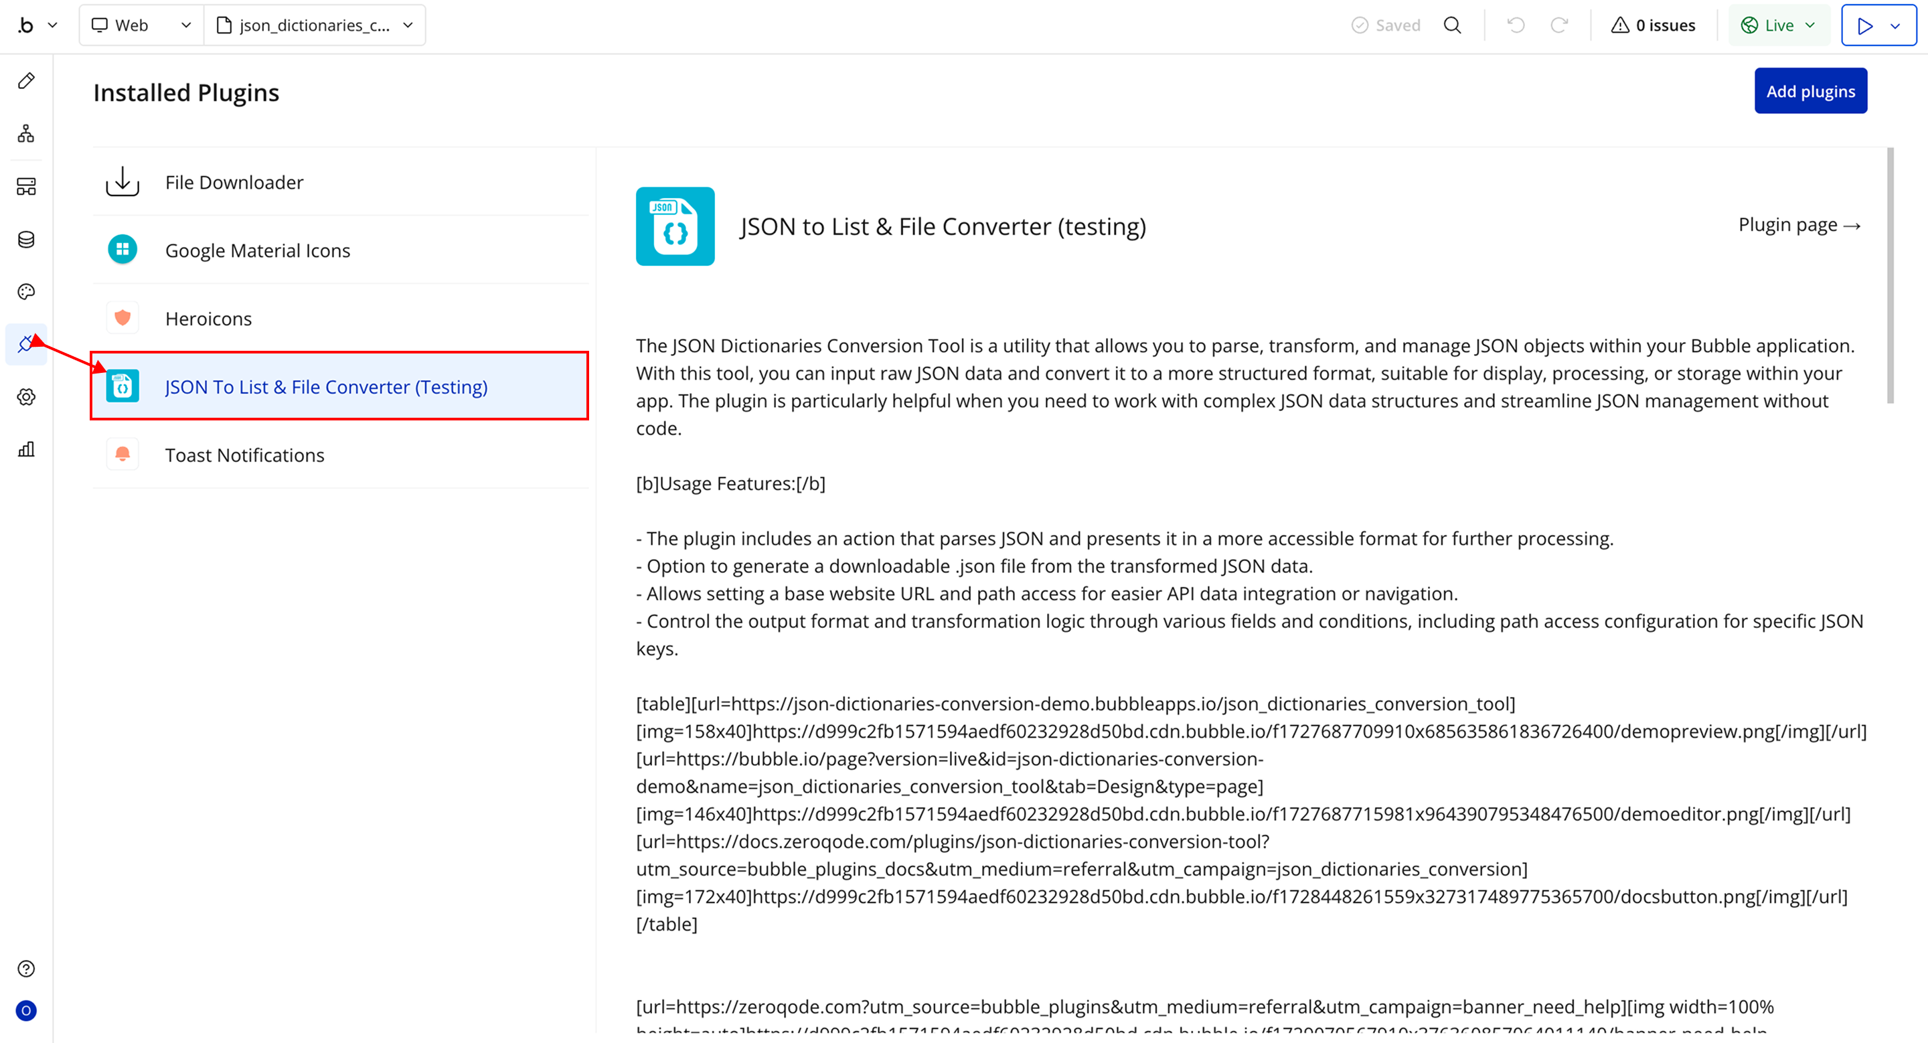Open the help question mark icon
Screen dimensions: 1928x1043
[x=26, y=969]
